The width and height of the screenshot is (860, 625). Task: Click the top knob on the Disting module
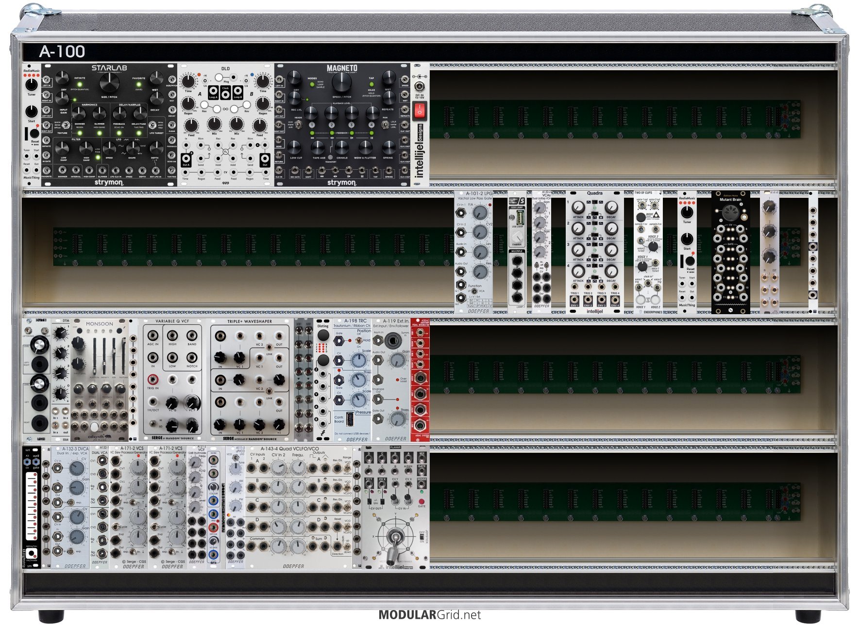pyautogui.click(x=323, y=335)
